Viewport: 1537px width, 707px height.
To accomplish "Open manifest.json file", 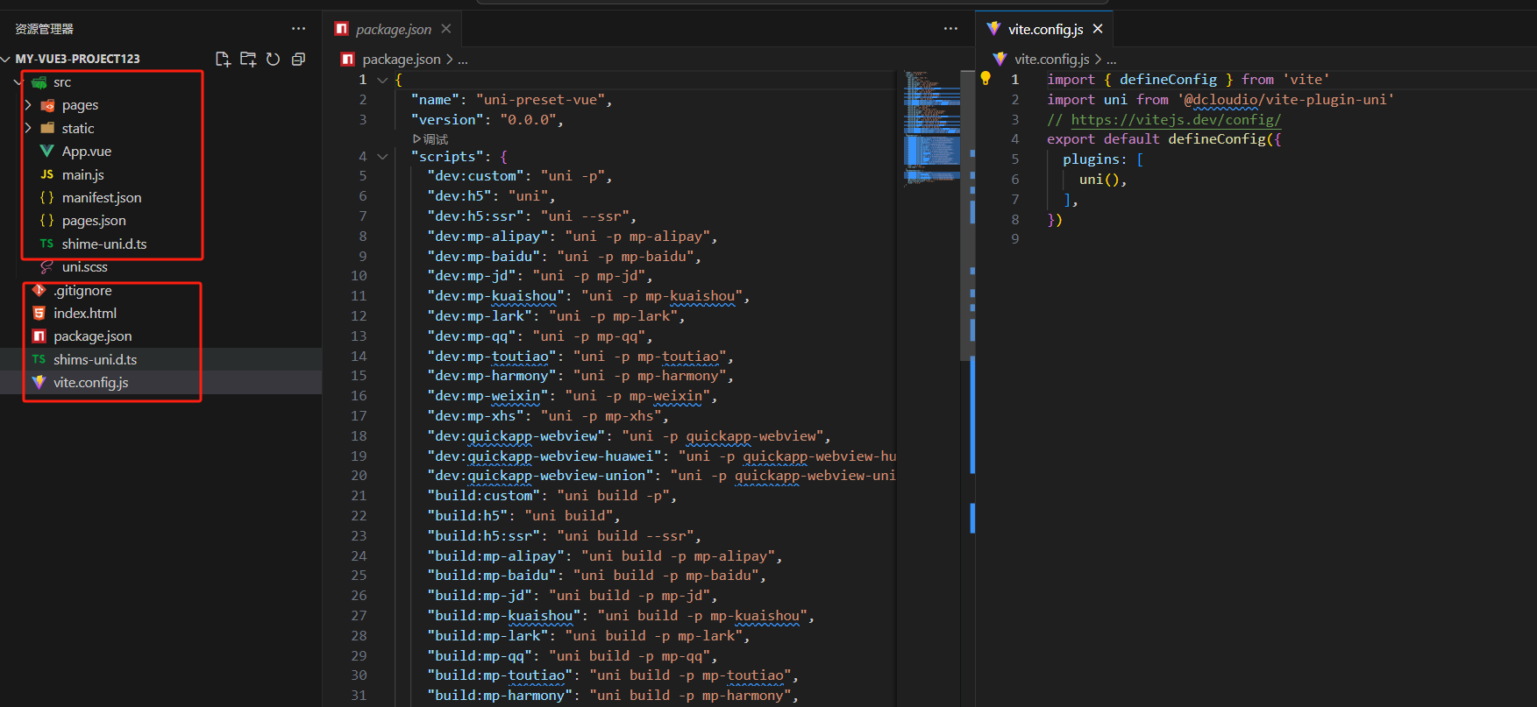I will tap(102, 198).
